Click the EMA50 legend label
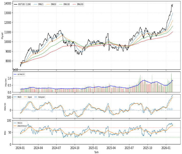 coord(53,4)
